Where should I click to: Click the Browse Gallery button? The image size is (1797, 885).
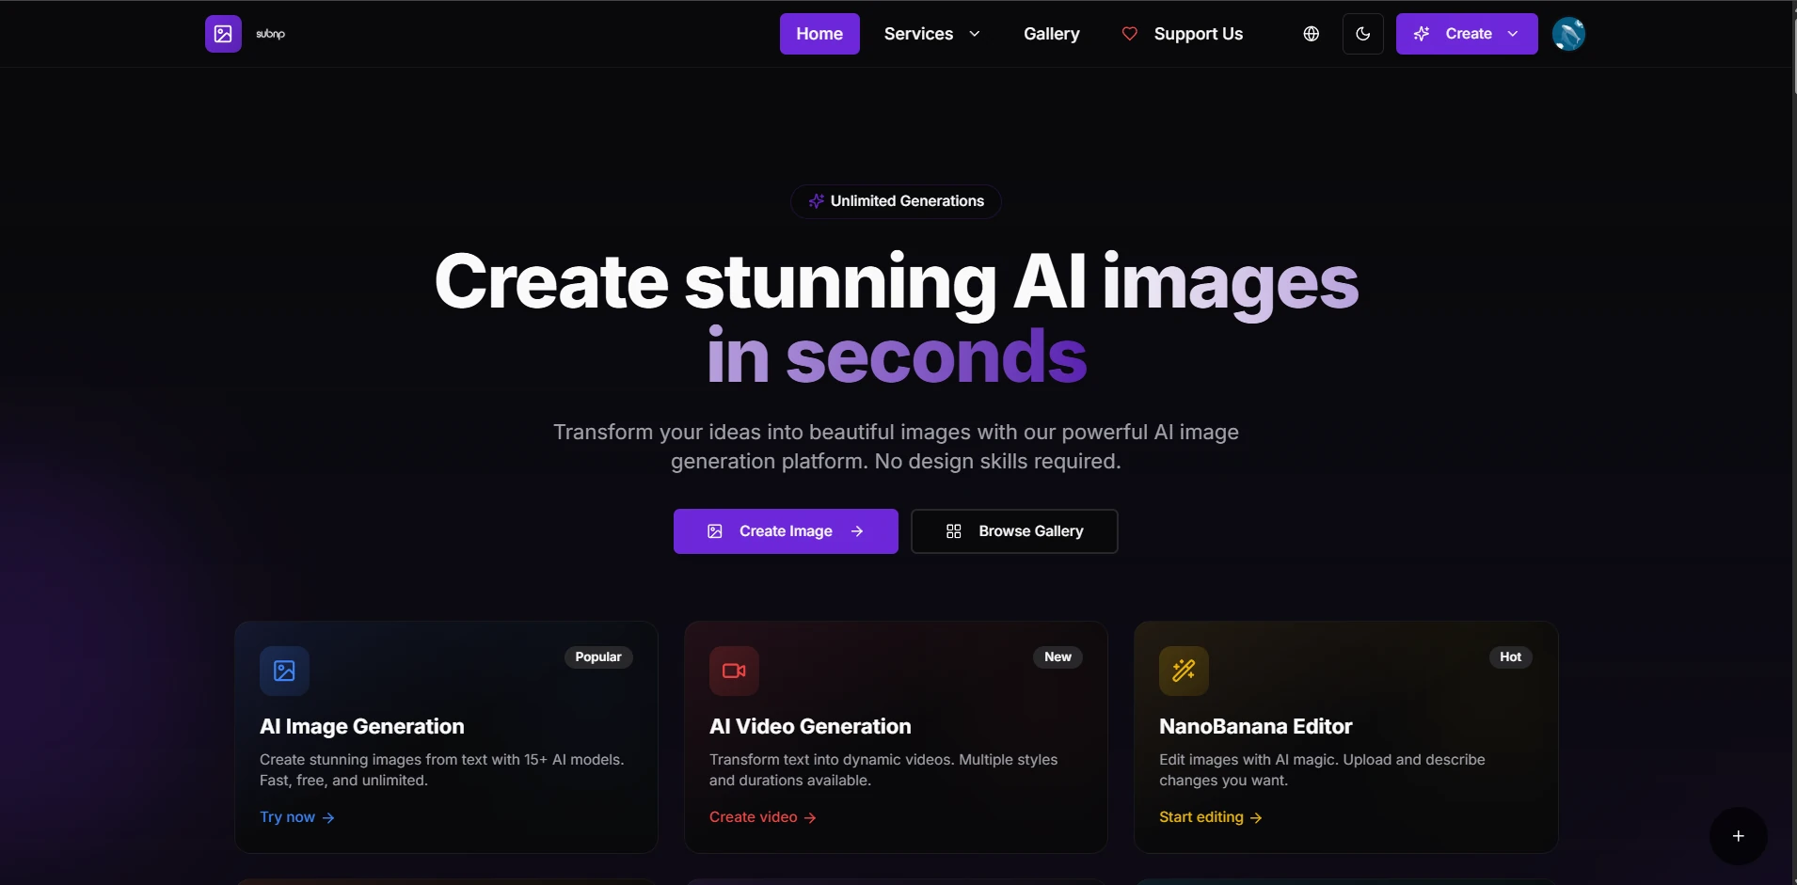pyautogui.click(x=1014, y=531)
